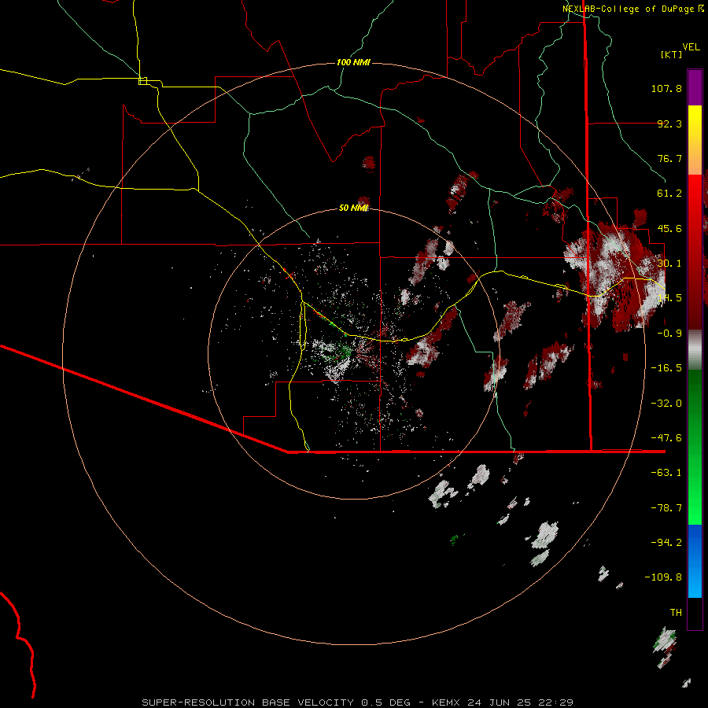This screenshot has width=708, height=708.
Task: Click the 100 NMI range ring label
Action: tap(353, 62)
